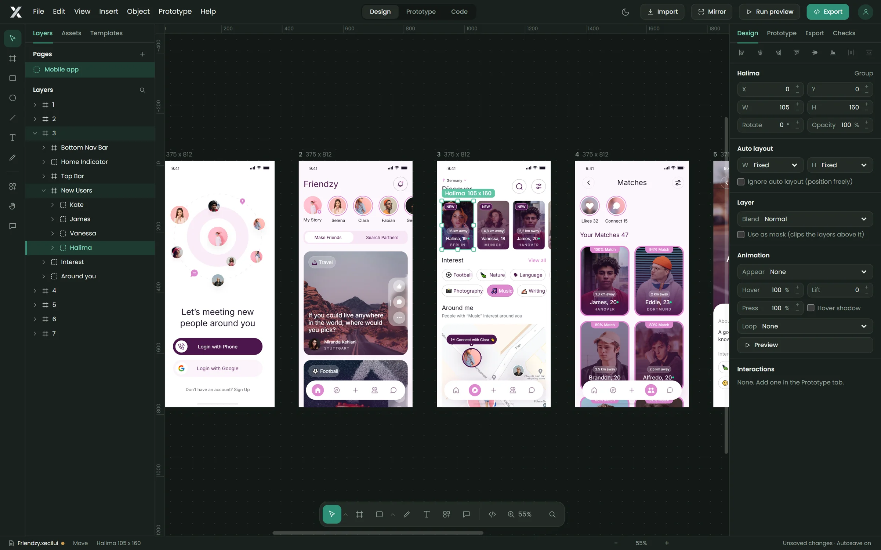The height and width of the screenshot is (550, 881).
Task: Select the Ellipse tool in left sidebar
Action: (x=12, y=98)
